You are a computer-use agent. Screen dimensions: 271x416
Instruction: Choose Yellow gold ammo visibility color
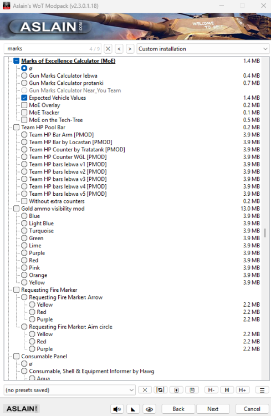[24, 282]
